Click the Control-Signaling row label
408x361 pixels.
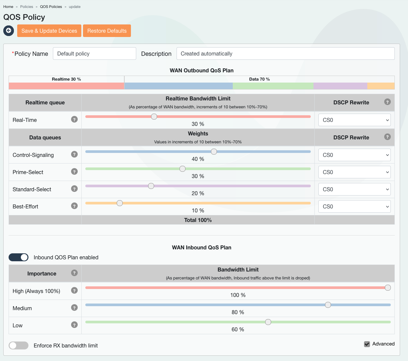[33, 155]
